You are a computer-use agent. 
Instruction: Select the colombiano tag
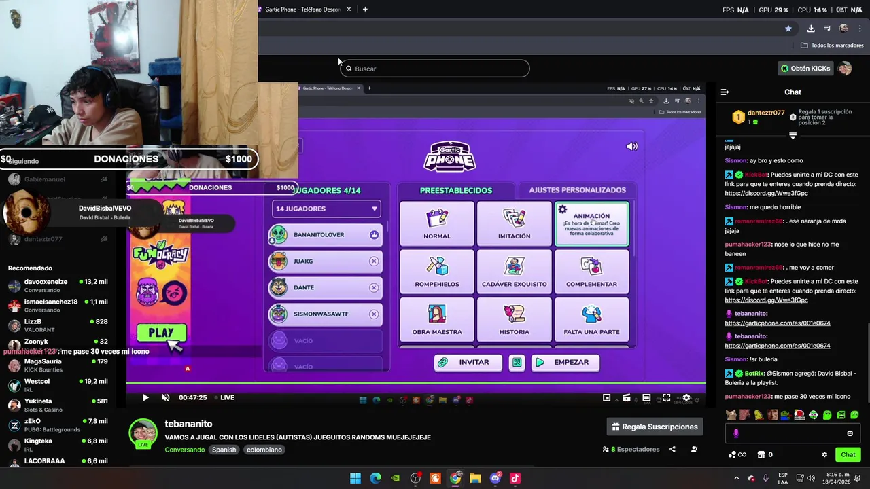click(x=264, y=450)
